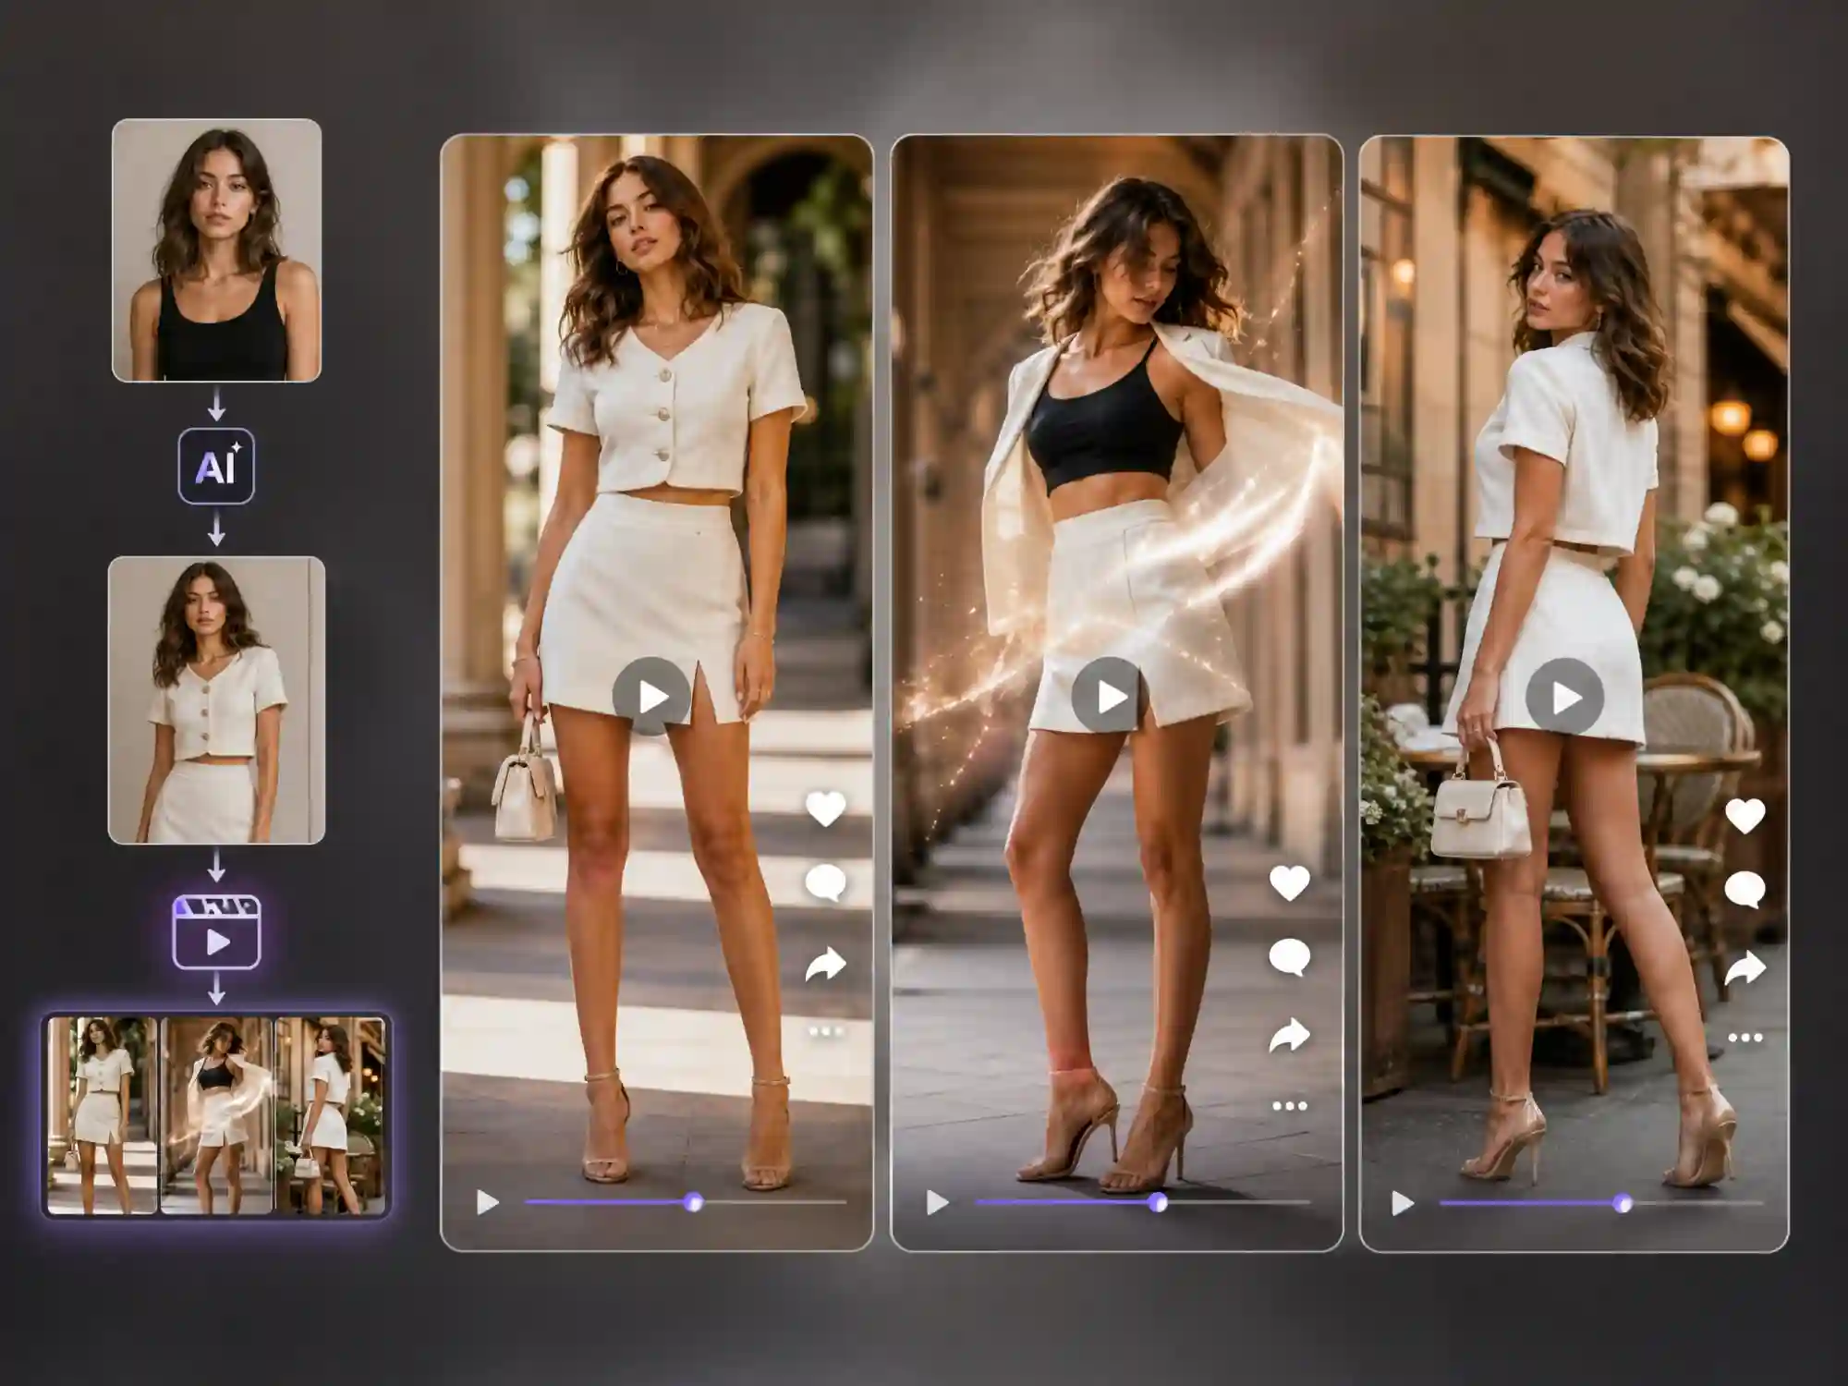Click the third video's progress slider knob
The height and width of the screenshot is (1386, 1848).
pyautogui.click(x=1623, y=1203)
